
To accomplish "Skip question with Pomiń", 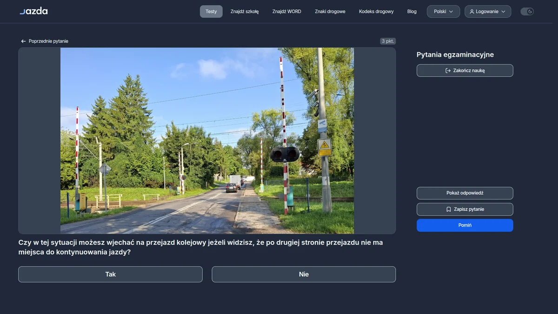I will point(465,225).
